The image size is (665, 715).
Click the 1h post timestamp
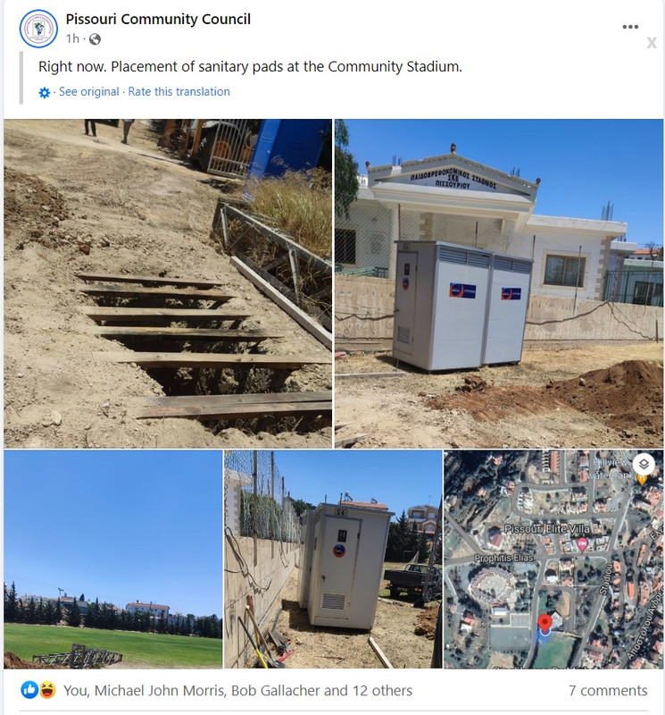[72, 38]
